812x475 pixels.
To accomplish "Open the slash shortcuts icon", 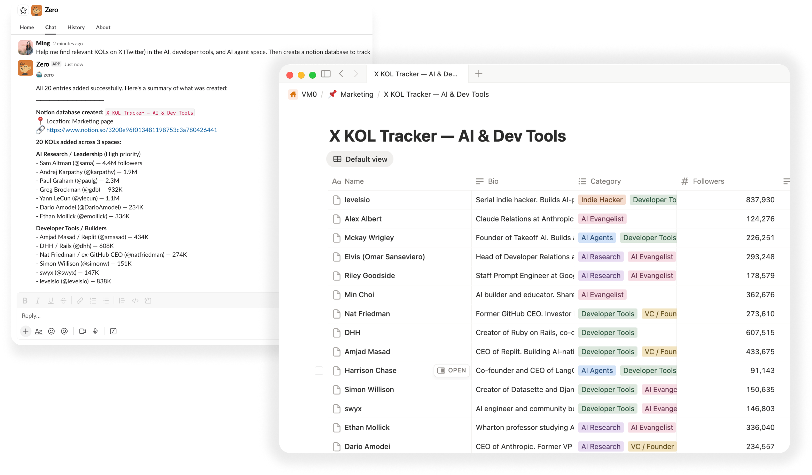I will pos(113,331).
